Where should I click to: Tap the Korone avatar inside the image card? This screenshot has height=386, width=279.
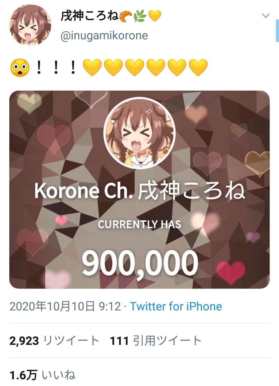point(139,133)
